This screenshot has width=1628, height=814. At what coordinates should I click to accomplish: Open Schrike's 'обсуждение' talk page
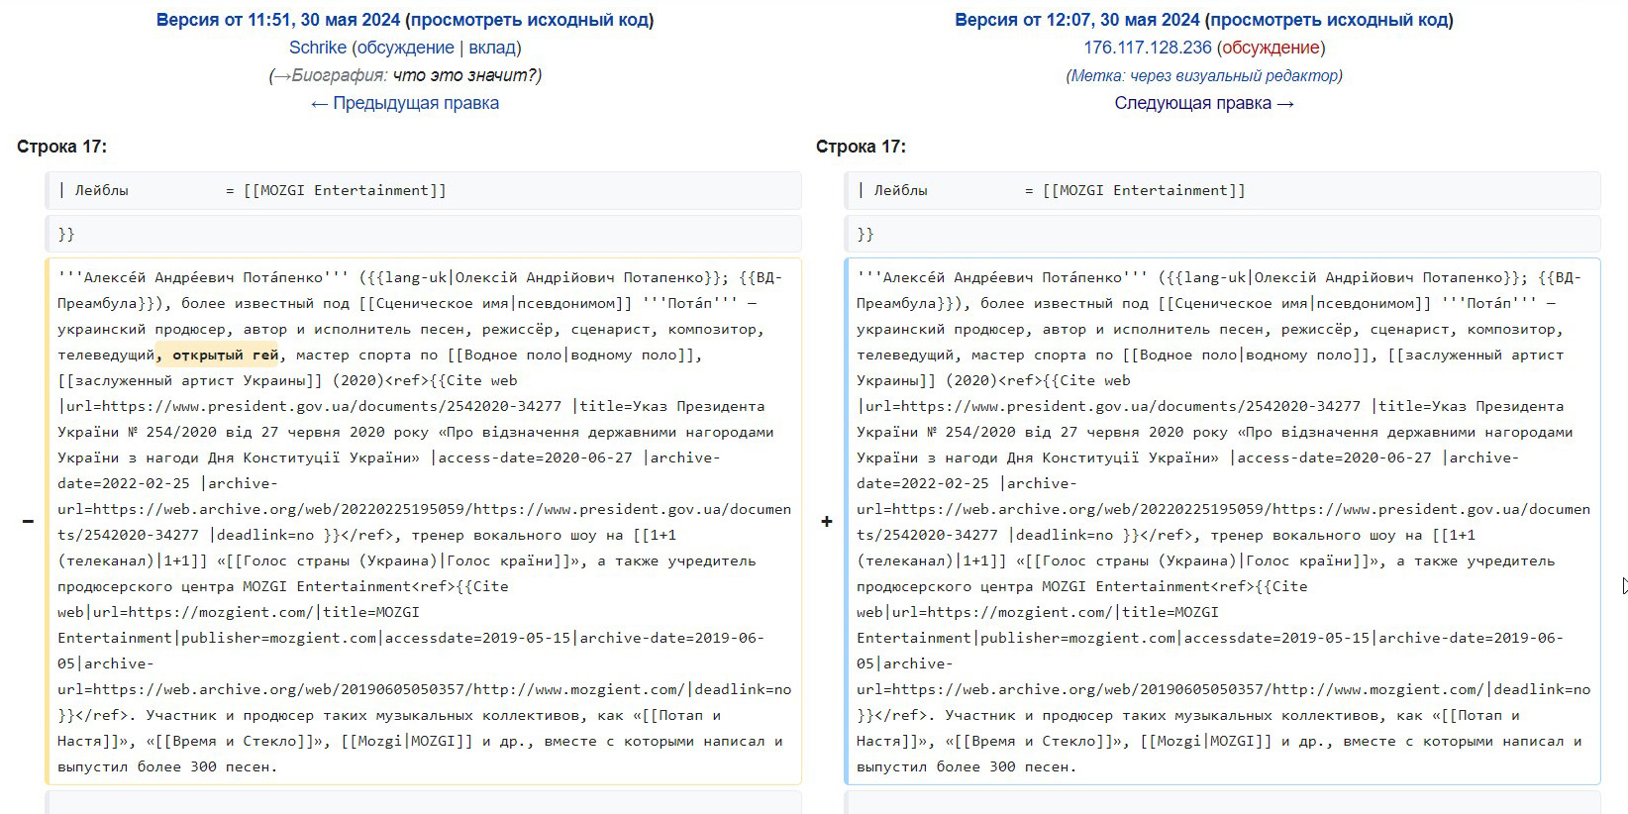coord(405,48)
